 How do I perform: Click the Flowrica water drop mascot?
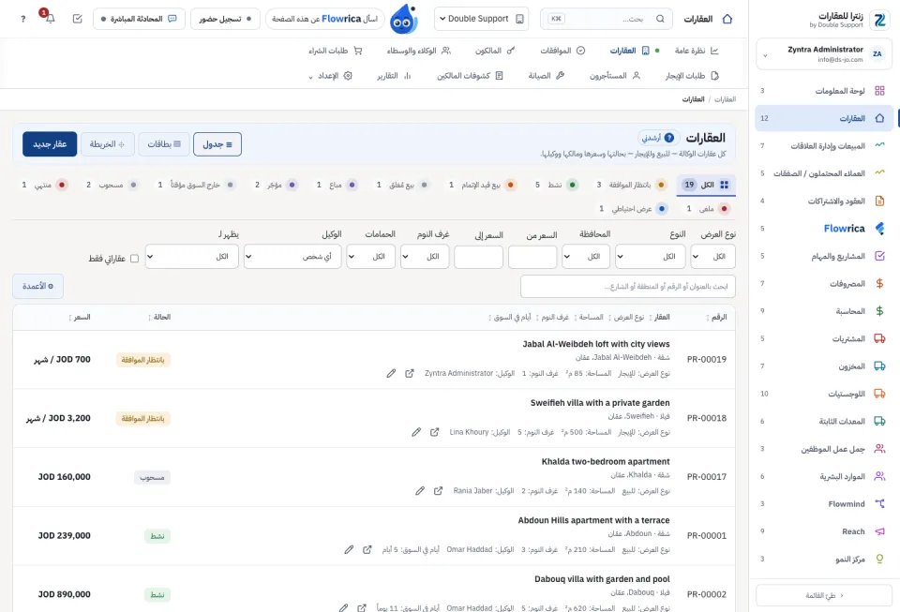click(403, 19)
